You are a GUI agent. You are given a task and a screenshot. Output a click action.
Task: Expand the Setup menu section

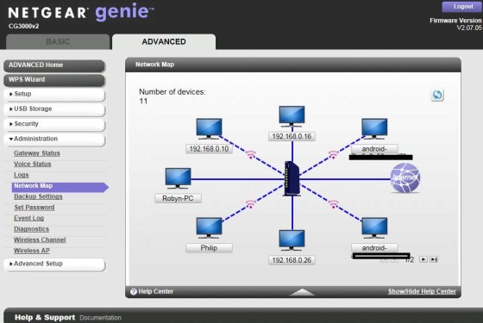point(54,94)
